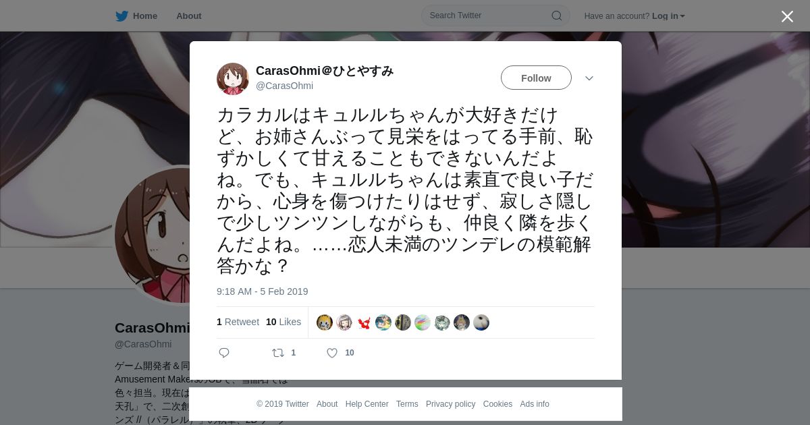The height and width of the screenshot is (425, 810).
Task: View the 10 Likes list
Action: click(x=283, y=322)
